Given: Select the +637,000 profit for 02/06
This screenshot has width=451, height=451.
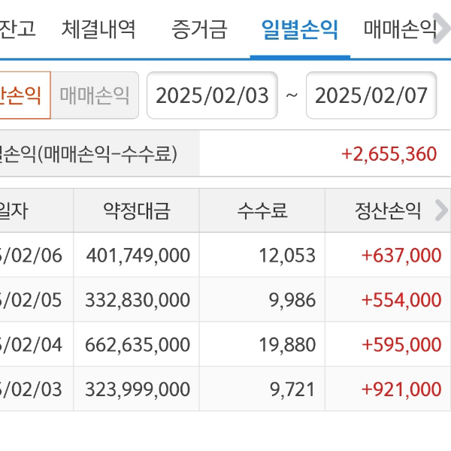Looking at the screenshot, I should (401, 256).
